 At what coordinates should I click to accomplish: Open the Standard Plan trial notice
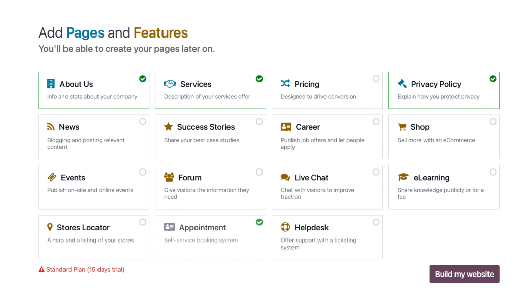click(x=85, y=270)
